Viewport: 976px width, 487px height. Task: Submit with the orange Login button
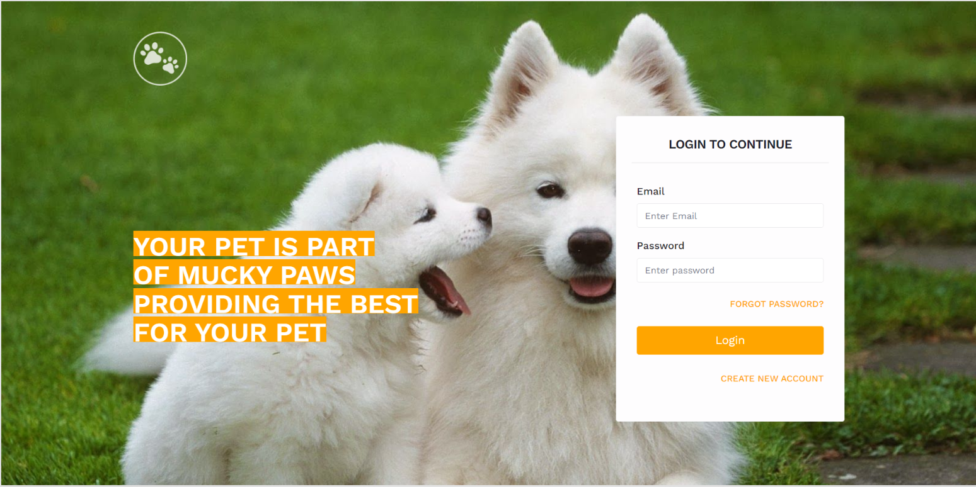[x=730, y=340]
